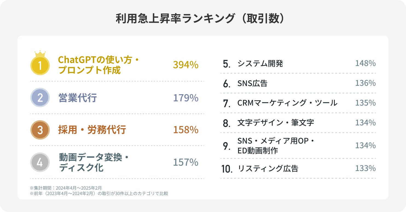Click the number 10. rank label
This screenshot has width=406, height=212.
227,169
